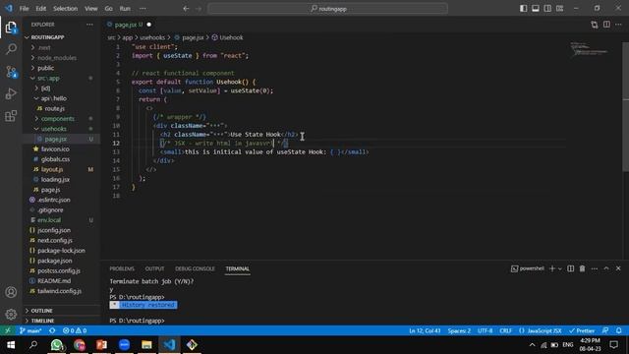The height and width of the screenshot is (354, 629).
Task: Open the Edit menu
Action: tap(41, 9)
